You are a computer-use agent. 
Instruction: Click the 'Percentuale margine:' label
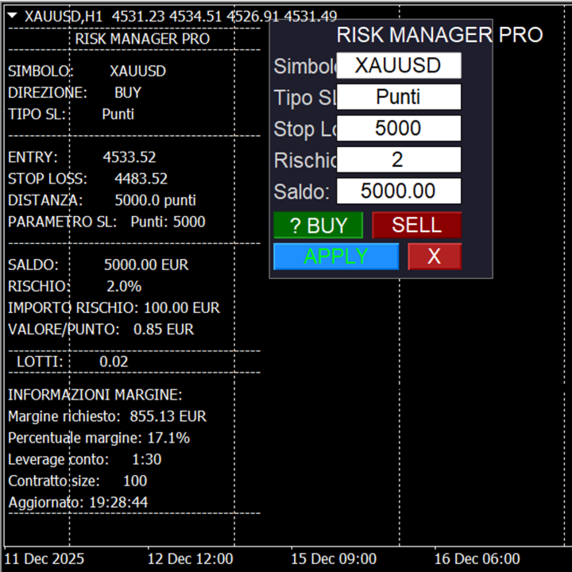(x=75, y=438)
